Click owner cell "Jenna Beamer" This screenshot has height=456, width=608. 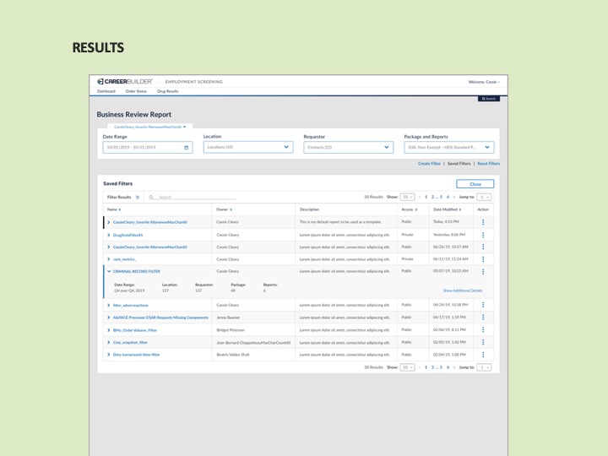(x=228, y=318)
